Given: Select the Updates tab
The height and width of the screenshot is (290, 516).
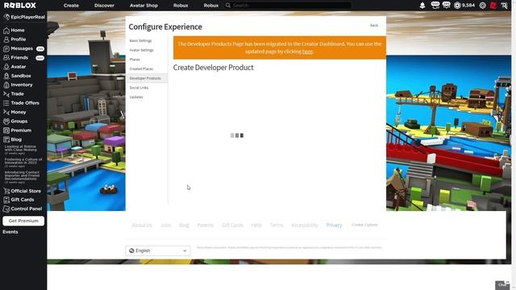Looking at the screenshot, I should 136,97.
